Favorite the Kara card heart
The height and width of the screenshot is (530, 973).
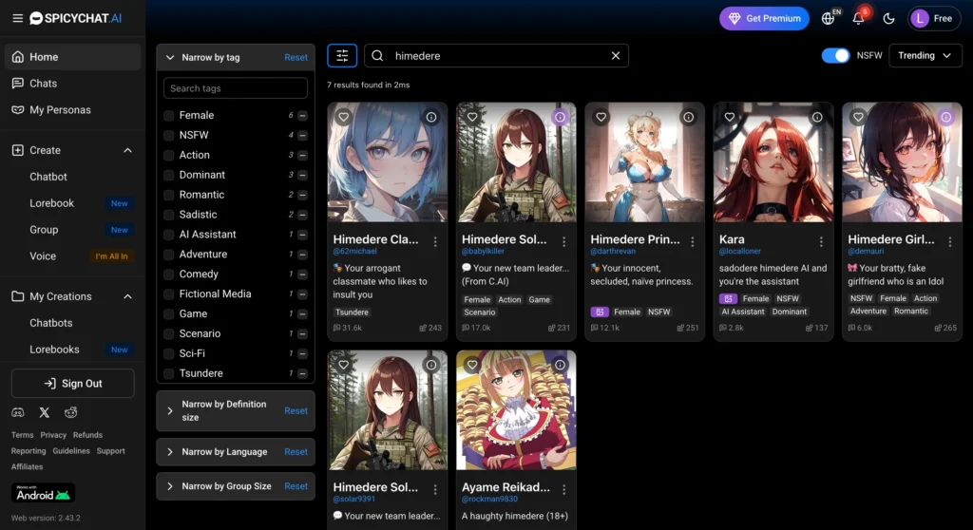tap(730, 117)
